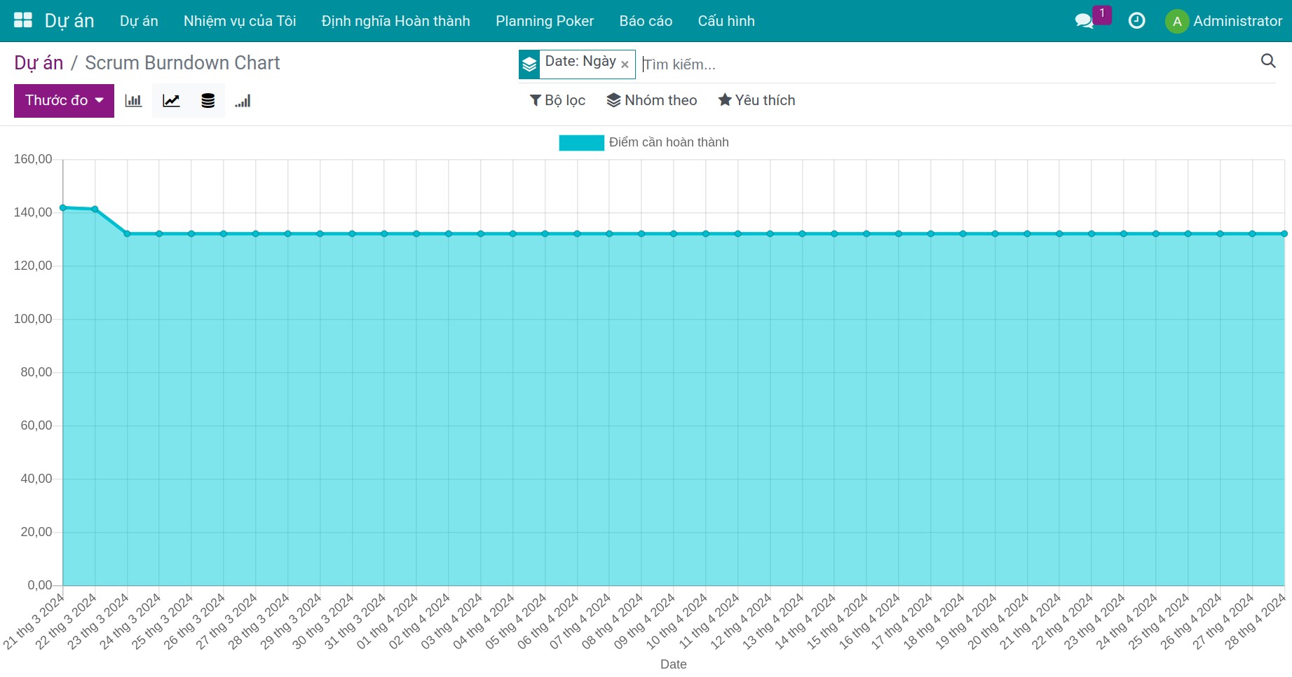Click the data point for 22 thg 3 2024
Image resolution: width=1292 pixels, height=677 pixels.
[x=95, y=209]
